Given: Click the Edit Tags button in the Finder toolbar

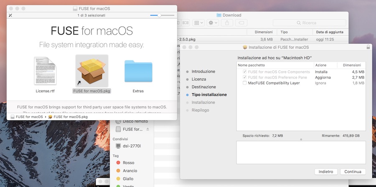Looking at the screenshot, I should click(241, 23).
